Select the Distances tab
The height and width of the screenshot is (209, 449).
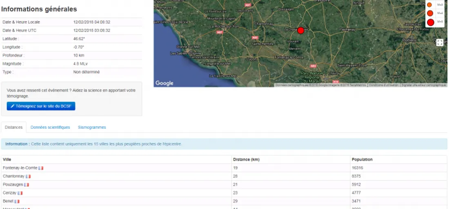click(13, 128)
